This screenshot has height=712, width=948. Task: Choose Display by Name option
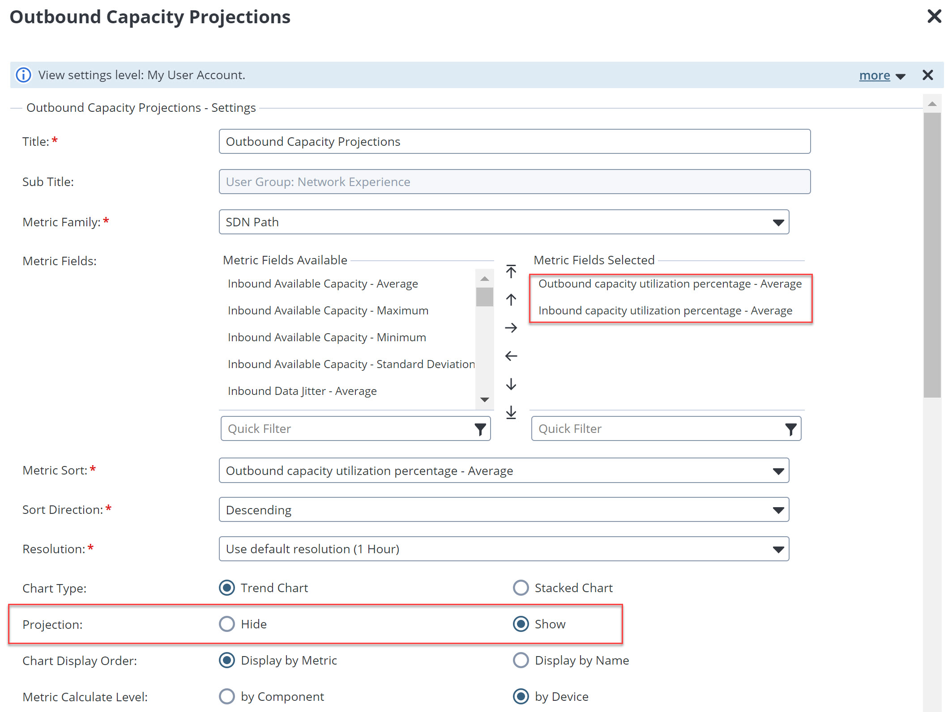(521, 660)
